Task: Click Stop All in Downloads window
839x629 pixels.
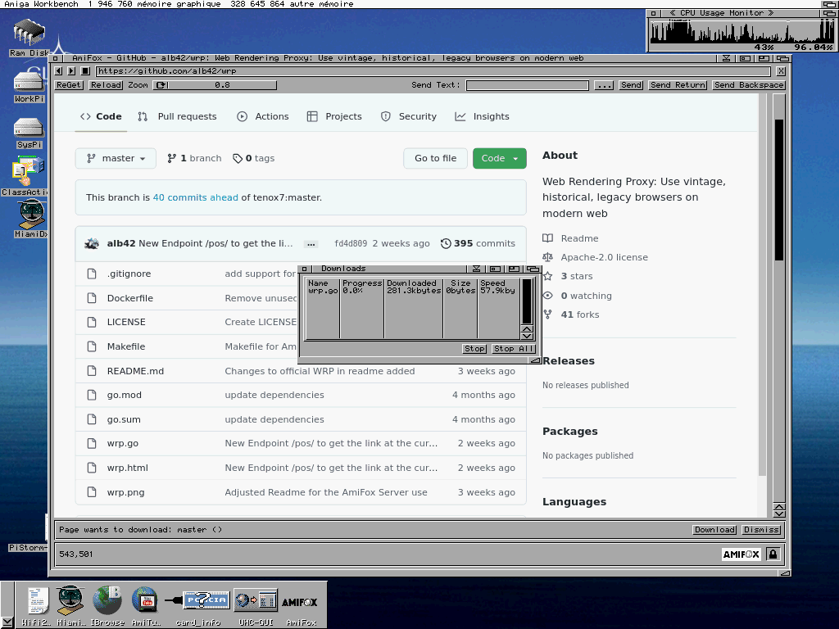Action: 514,349
